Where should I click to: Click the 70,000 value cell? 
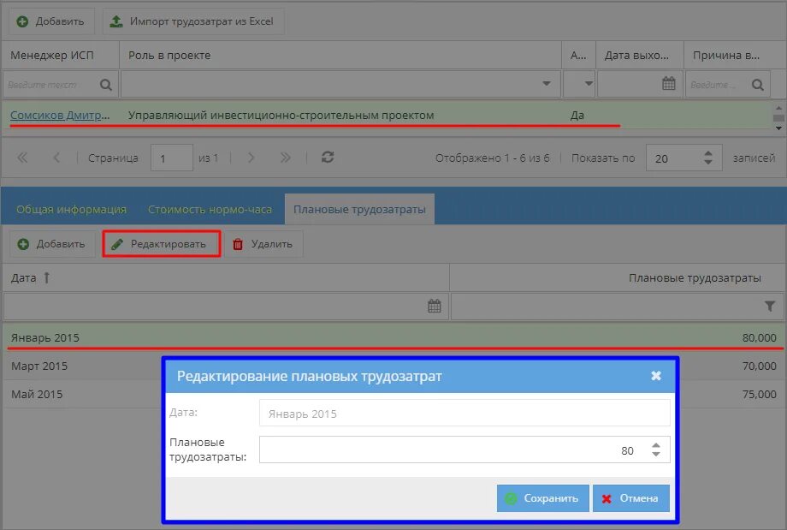pyautogui.click(x=759, y=366)
